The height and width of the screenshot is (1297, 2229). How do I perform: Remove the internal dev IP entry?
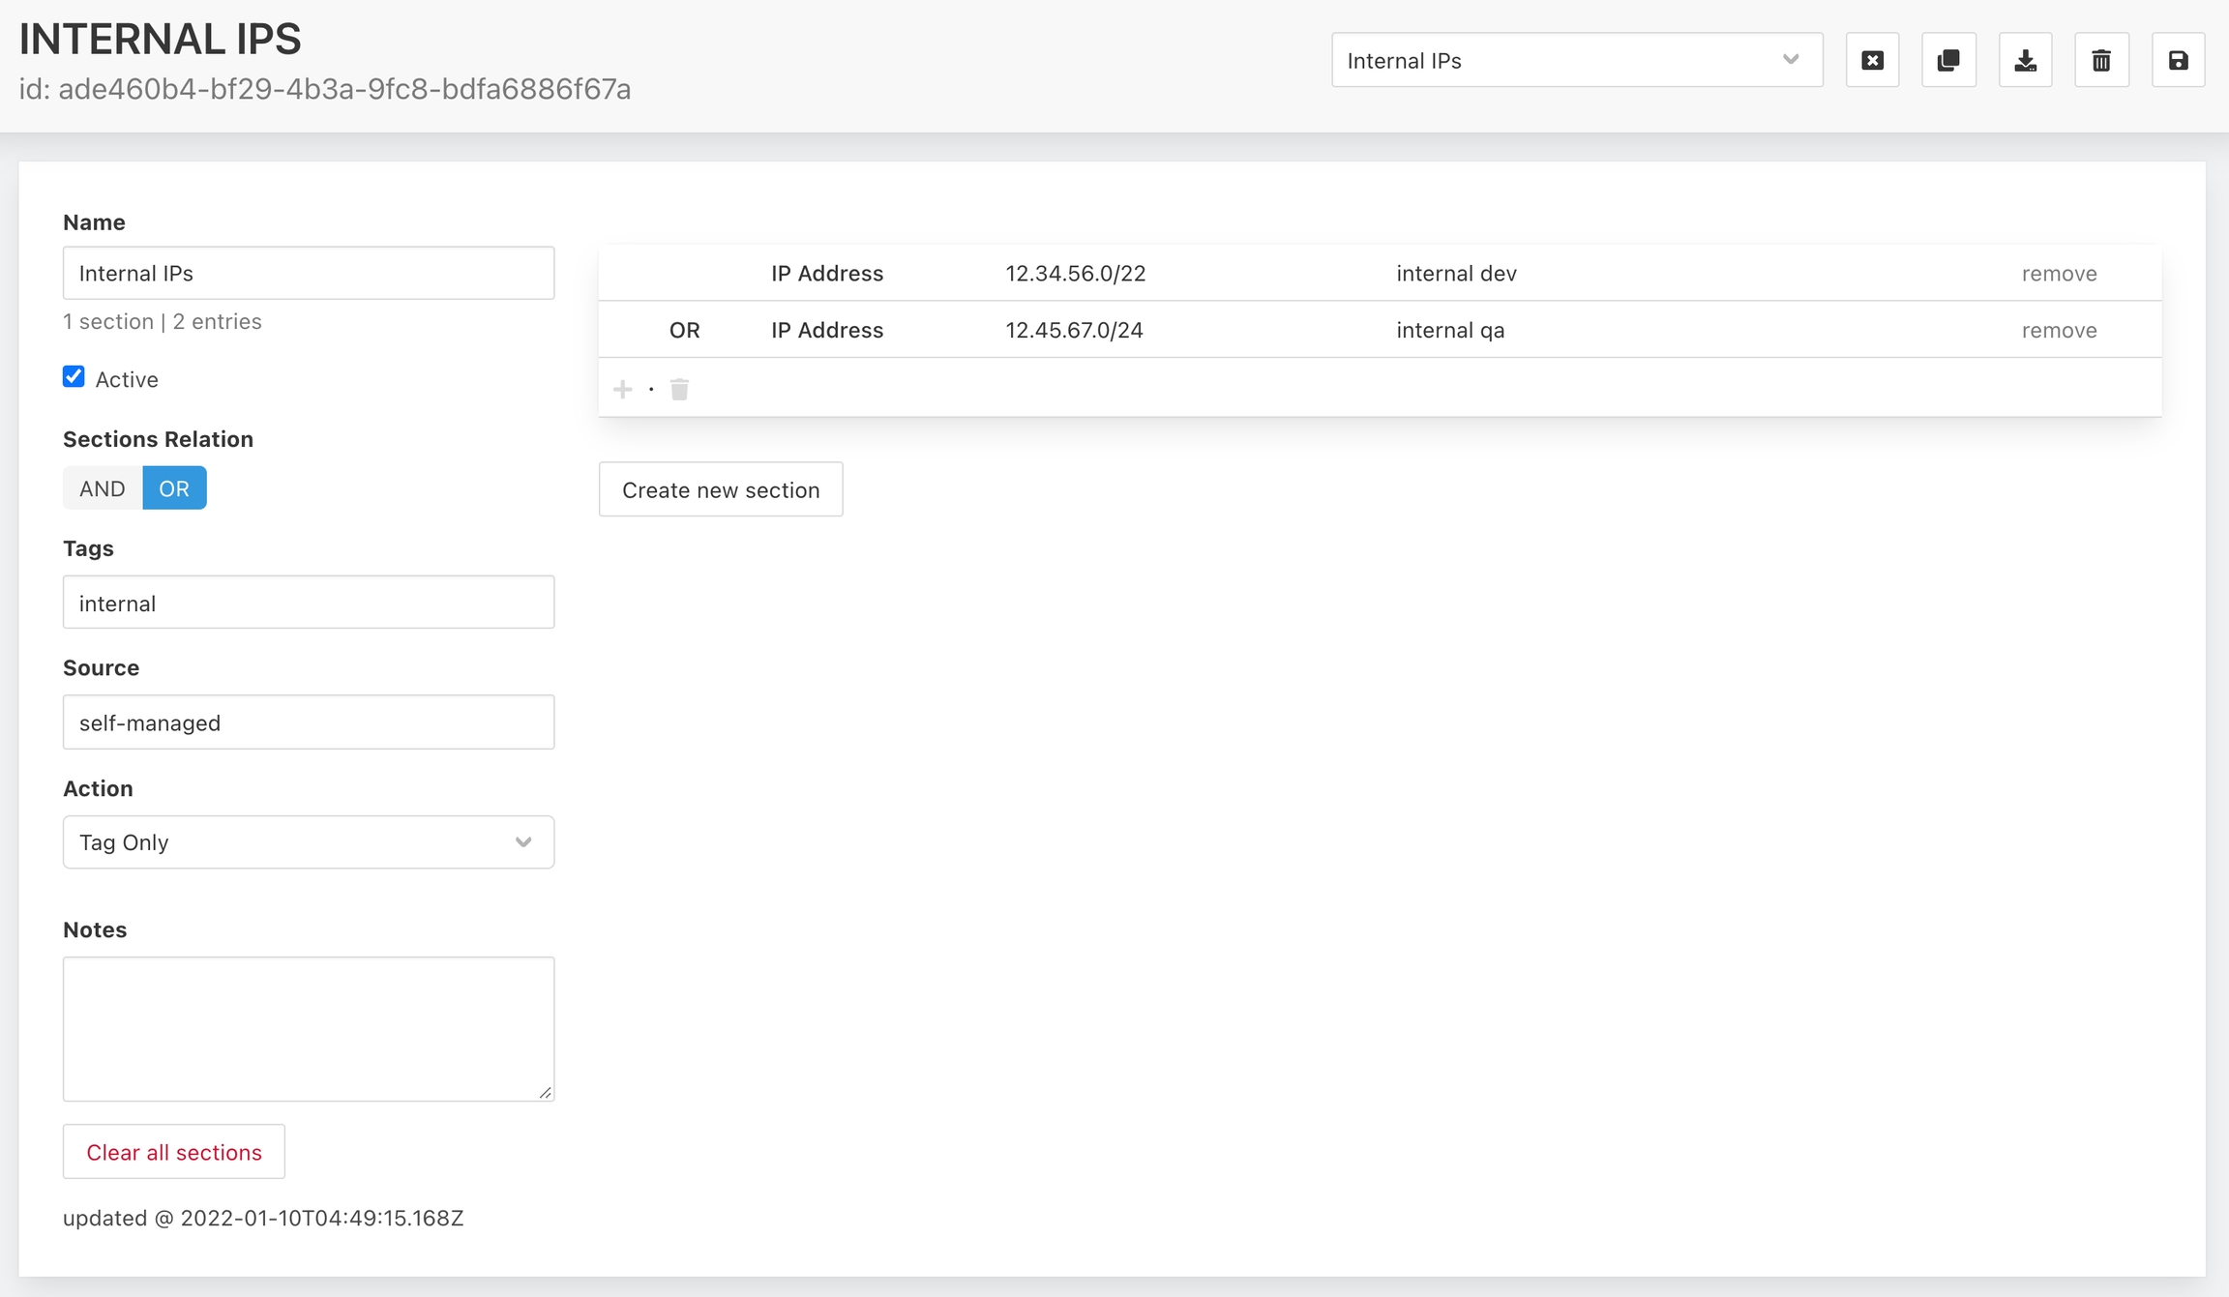point(2059,274)
